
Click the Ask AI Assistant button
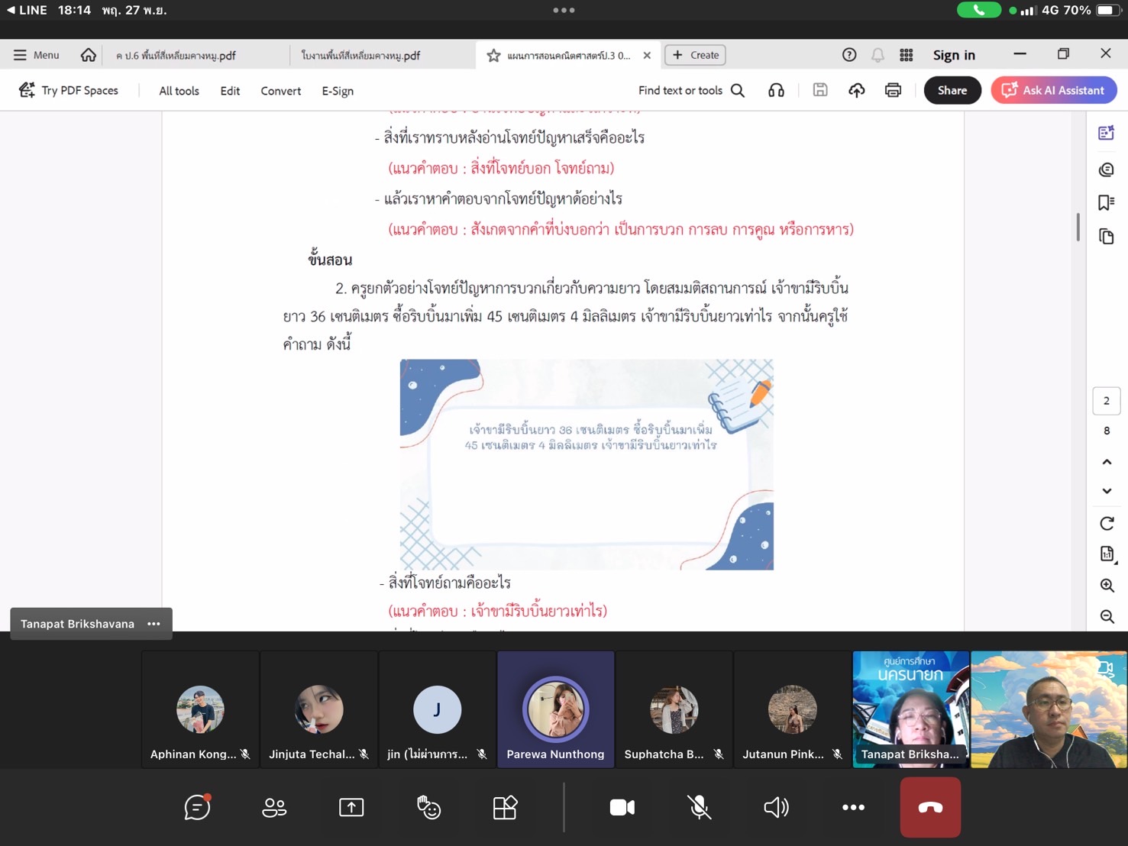coord(1053,90)
